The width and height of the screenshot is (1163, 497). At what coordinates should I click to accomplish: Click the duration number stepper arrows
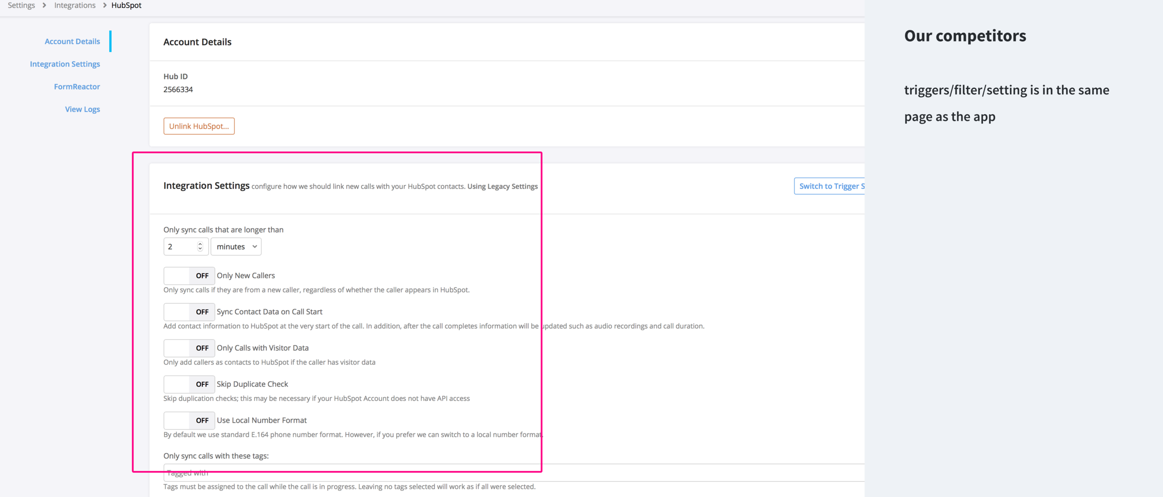[x=200, y=247]
